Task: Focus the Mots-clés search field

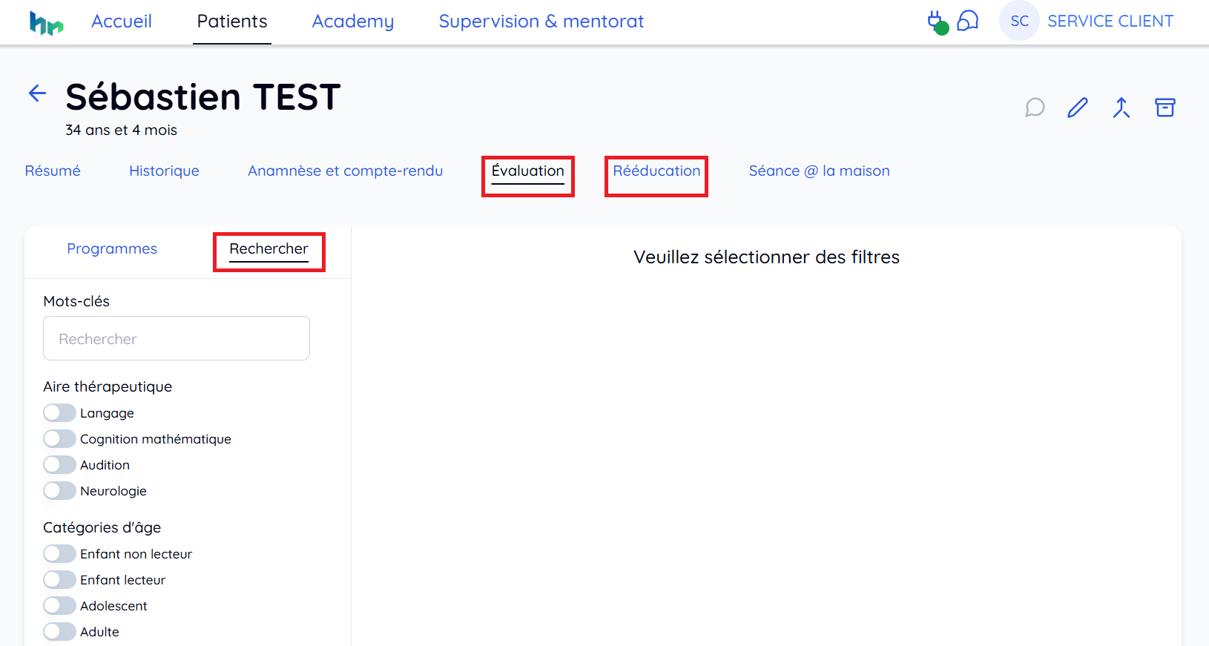Action: point(177,338)
